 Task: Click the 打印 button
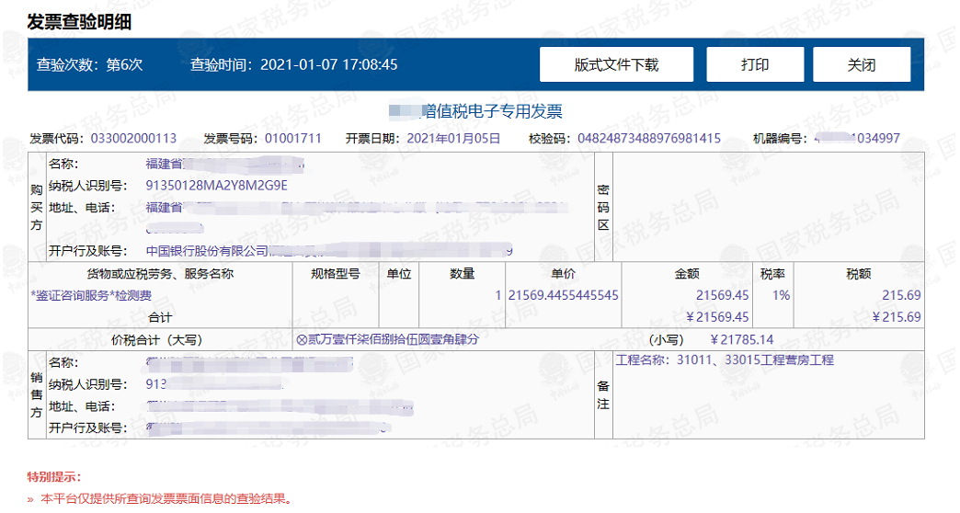(x=755, y=64)
